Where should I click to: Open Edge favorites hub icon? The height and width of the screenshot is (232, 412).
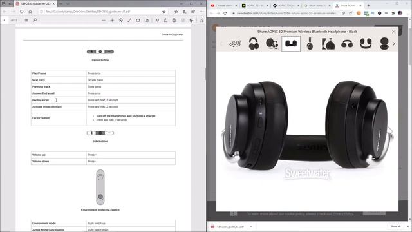click(x=176, y=12)
